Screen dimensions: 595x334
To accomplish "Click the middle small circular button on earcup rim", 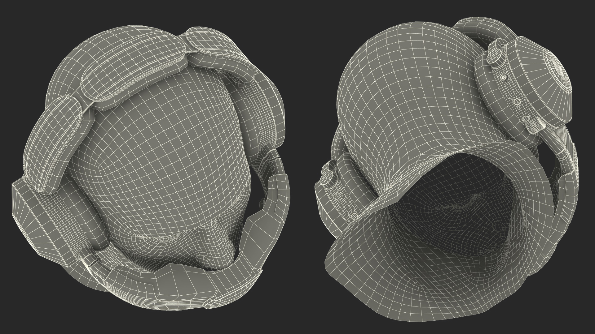I will 516,101.
